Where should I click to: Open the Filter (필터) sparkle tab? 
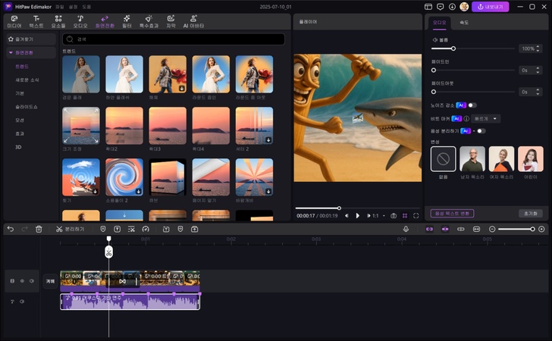tap(127, 21)
